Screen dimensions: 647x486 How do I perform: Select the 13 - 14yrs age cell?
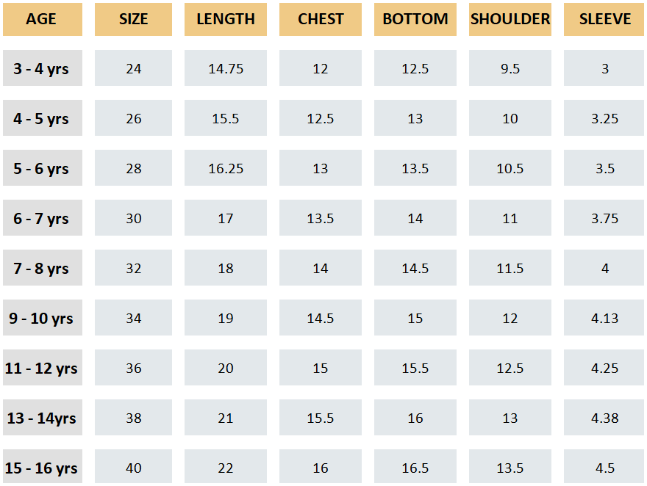[x=41, y=418]
